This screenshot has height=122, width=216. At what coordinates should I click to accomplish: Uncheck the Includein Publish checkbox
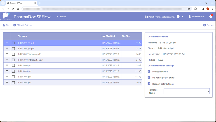tap(149, 71)
